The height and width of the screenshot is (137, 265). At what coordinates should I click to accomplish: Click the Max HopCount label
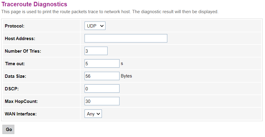[21, 101]
